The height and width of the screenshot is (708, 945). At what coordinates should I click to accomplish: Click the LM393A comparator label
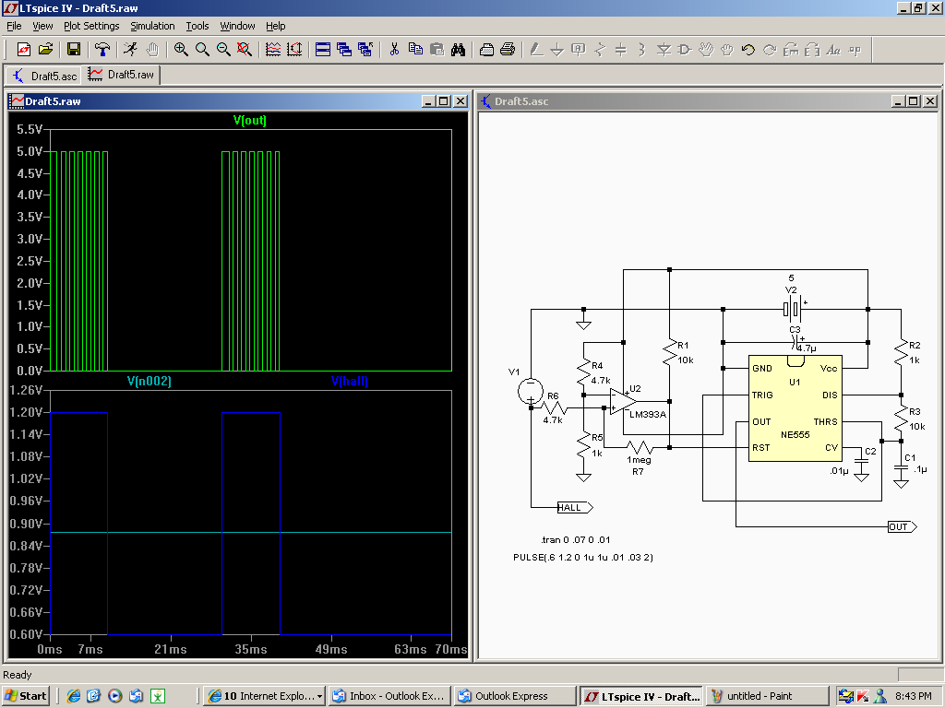tap(648, 414)
